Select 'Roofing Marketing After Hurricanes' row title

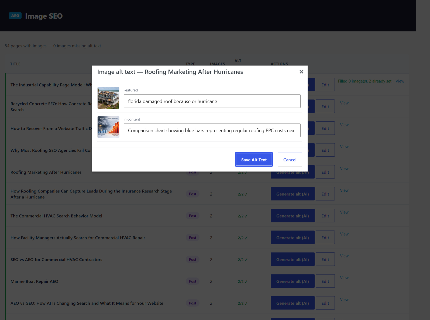click(x=46, y=172)
